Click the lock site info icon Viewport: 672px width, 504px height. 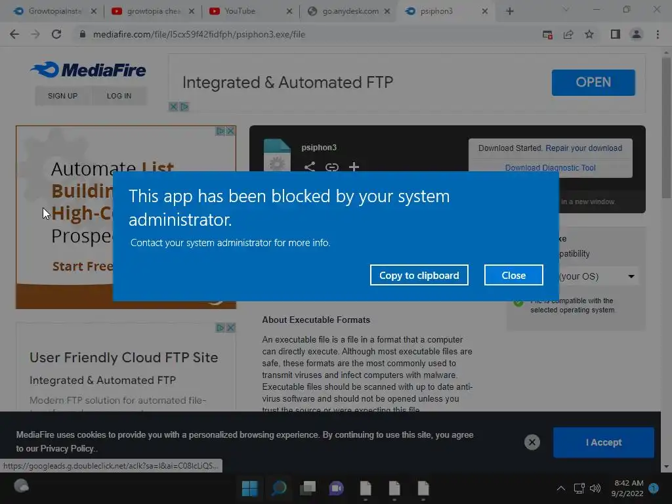tap(83, 34)
